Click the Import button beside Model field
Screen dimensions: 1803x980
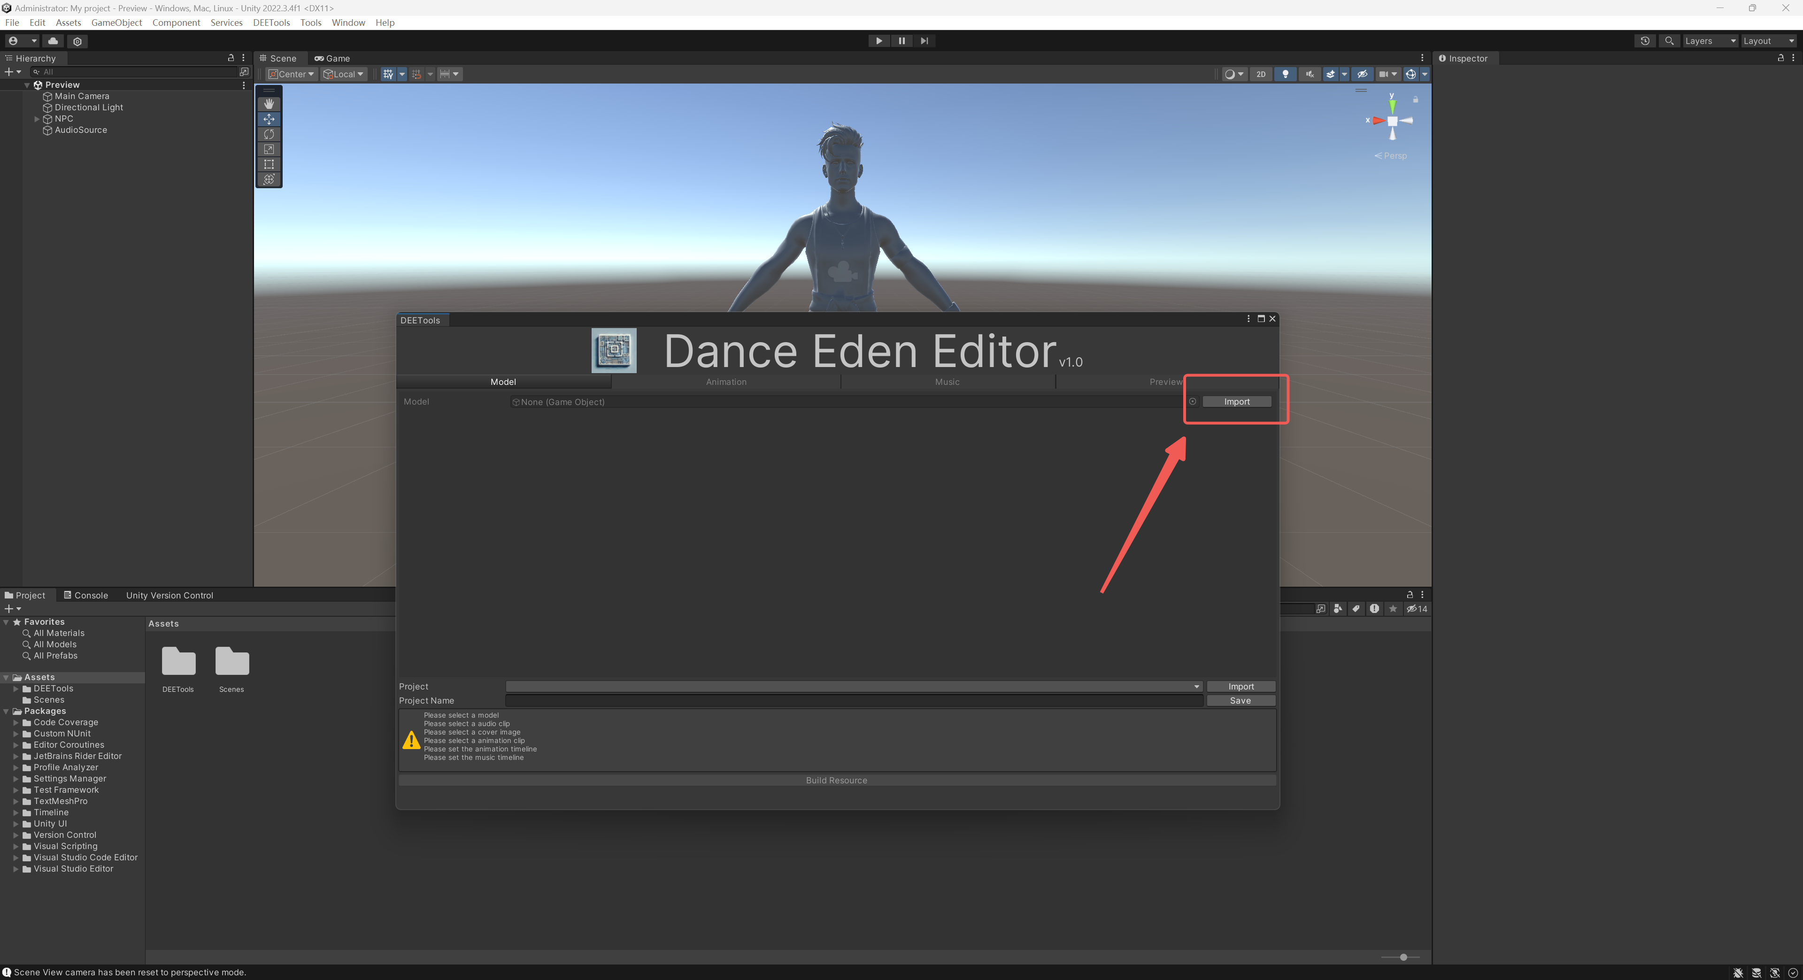pyautogui.click(x=1237, y=401)
